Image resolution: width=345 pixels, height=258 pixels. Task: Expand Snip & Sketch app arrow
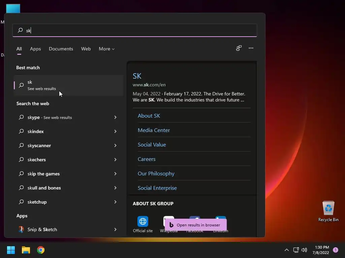(x=115, y=229)
